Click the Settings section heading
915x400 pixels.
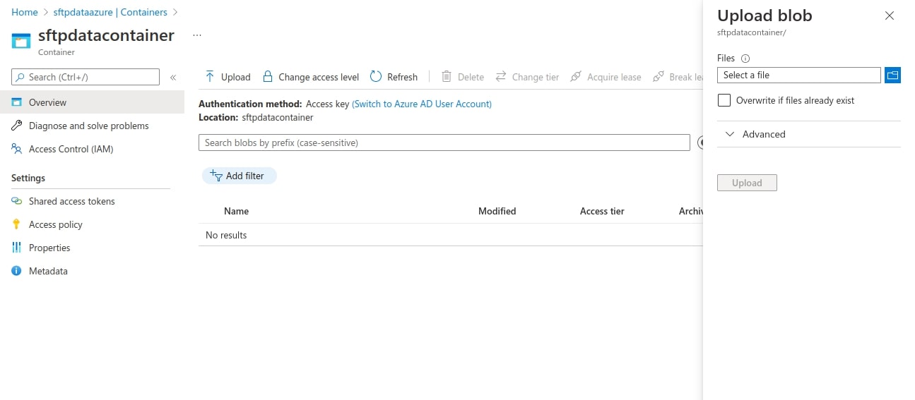click(x=28, y=178)
